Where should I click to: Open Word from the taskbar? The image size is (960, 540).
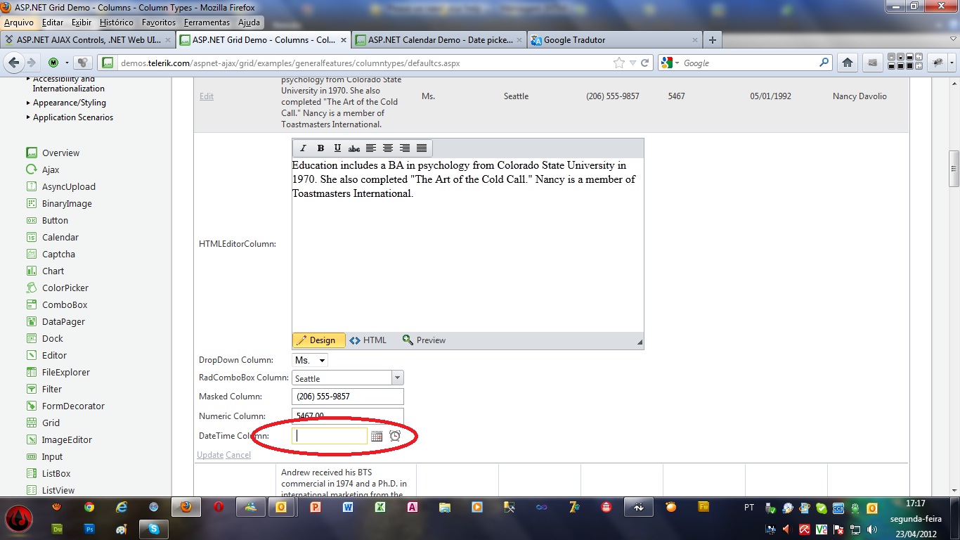[348, 506]
